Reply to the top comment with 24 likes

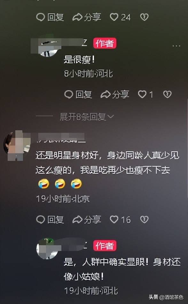50,17
